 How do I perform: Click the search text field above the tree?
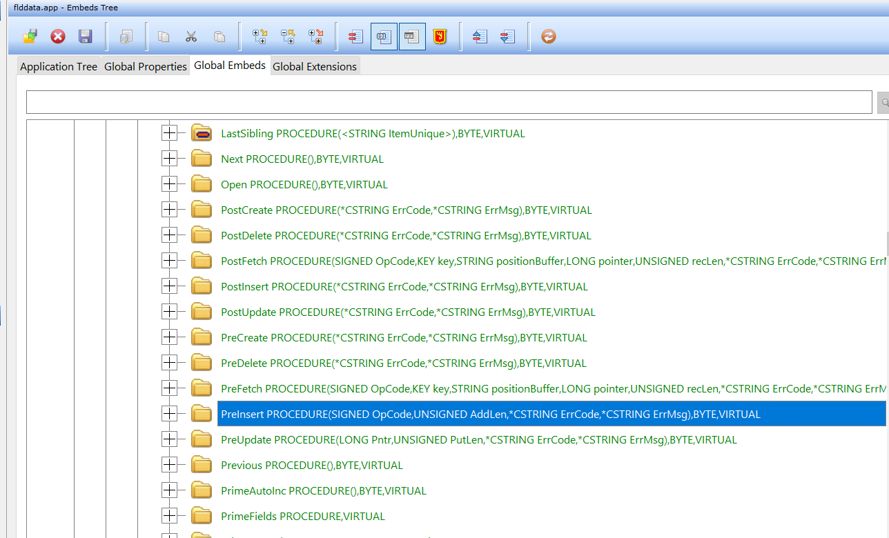coord(449,102)
